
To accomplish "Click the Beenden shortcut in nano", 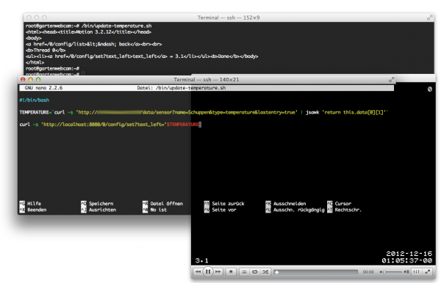I will pyautogui.click(x=33, y=210).
